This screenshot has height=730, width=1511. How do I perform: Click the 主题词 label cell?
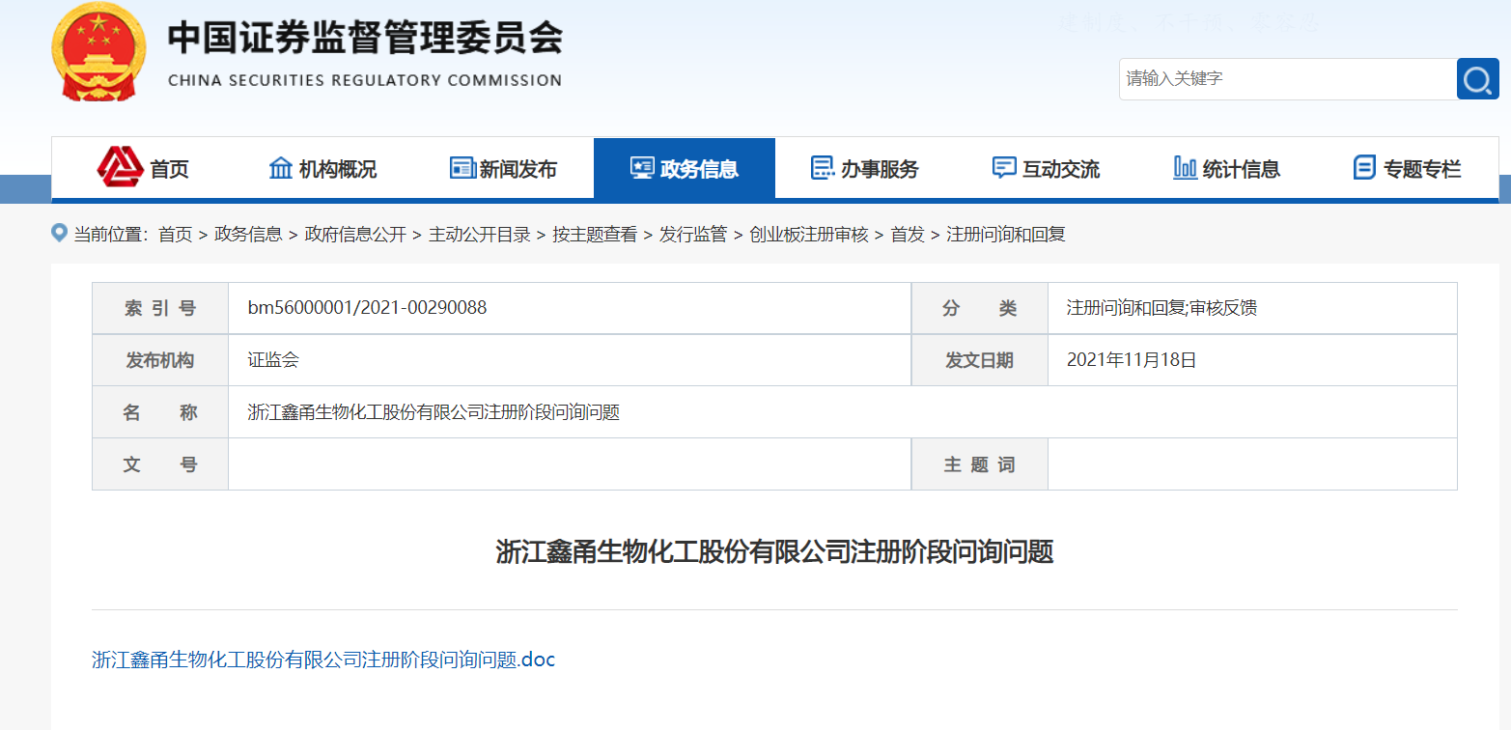(980, 464)
